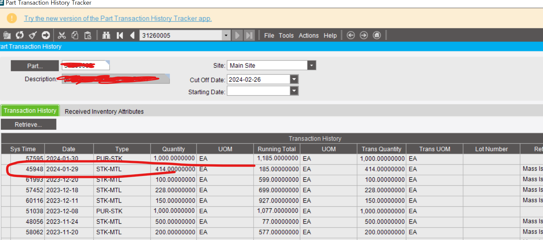This screenshot has height=240, width=543.
Task: Click the toolbar part number field 31260005
Action: click(x=181, y=35)
